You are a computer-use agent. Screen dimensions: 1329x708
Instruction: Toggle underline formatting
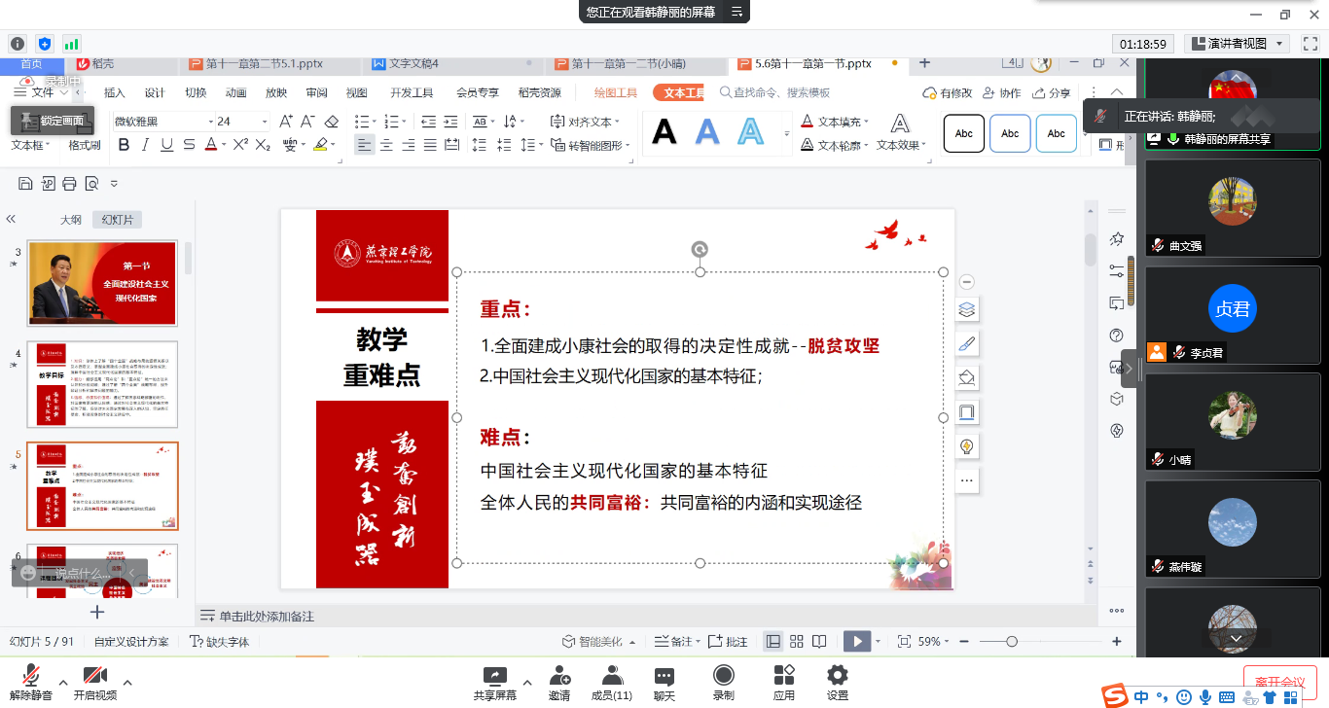pyautogui.click(x=166, y=145)
